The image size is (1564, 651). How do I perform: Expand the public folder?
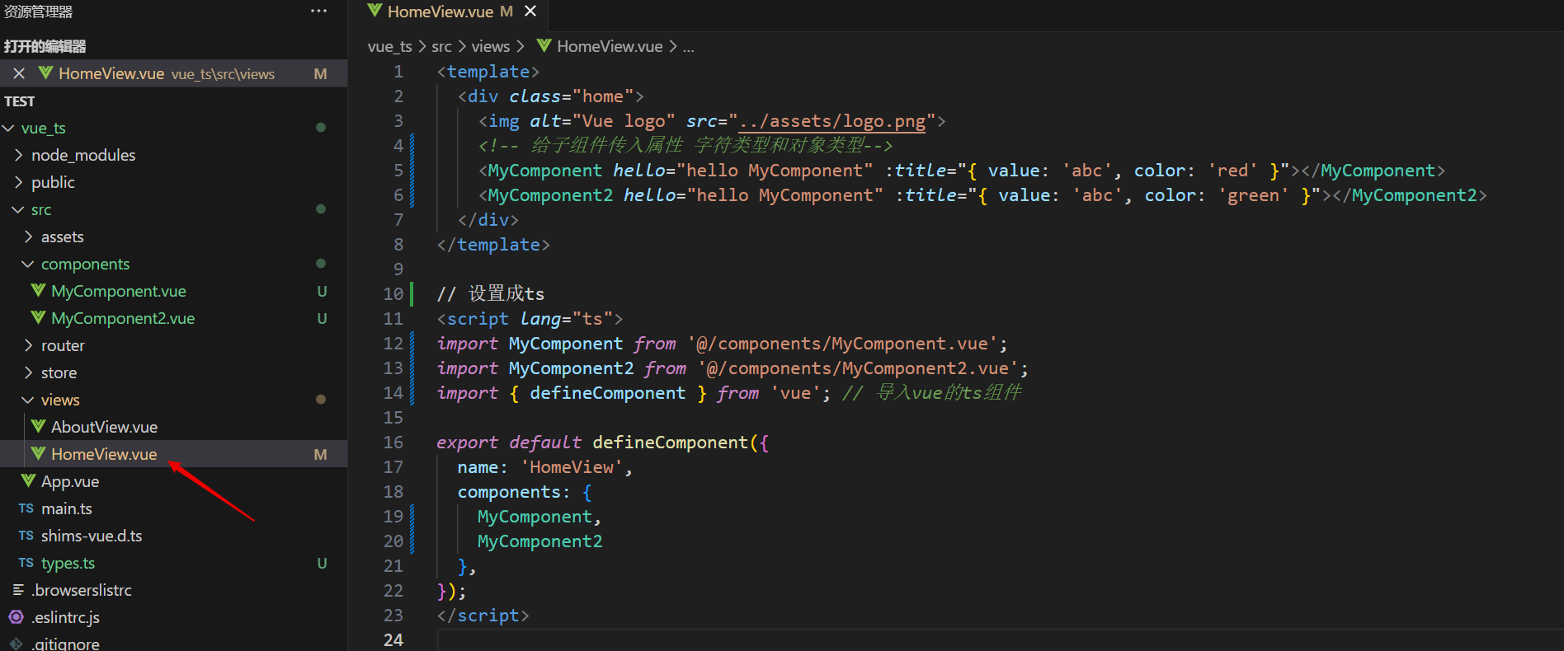point(18,182)
